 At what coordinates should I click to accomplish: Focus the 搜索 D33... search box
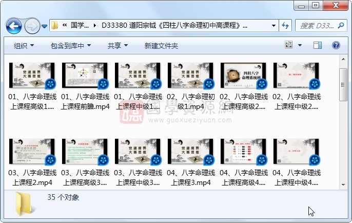click(x=317, y=26)
